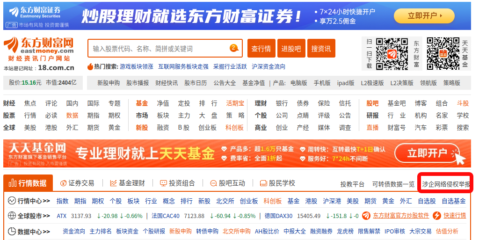Click the 投资组合 tab icon
479x240 pixels.
[x=163, y=183]
